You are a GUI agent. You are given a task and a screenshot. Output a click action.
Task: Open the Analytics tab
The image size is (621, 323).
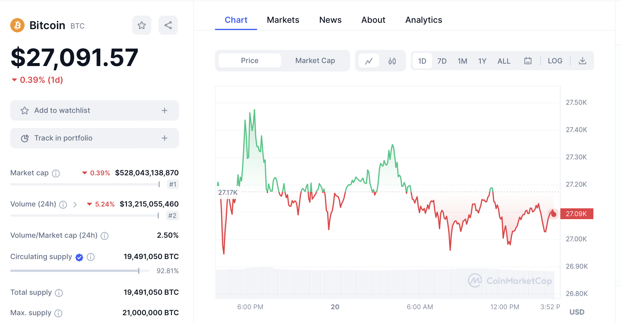[x=423, y=20]
